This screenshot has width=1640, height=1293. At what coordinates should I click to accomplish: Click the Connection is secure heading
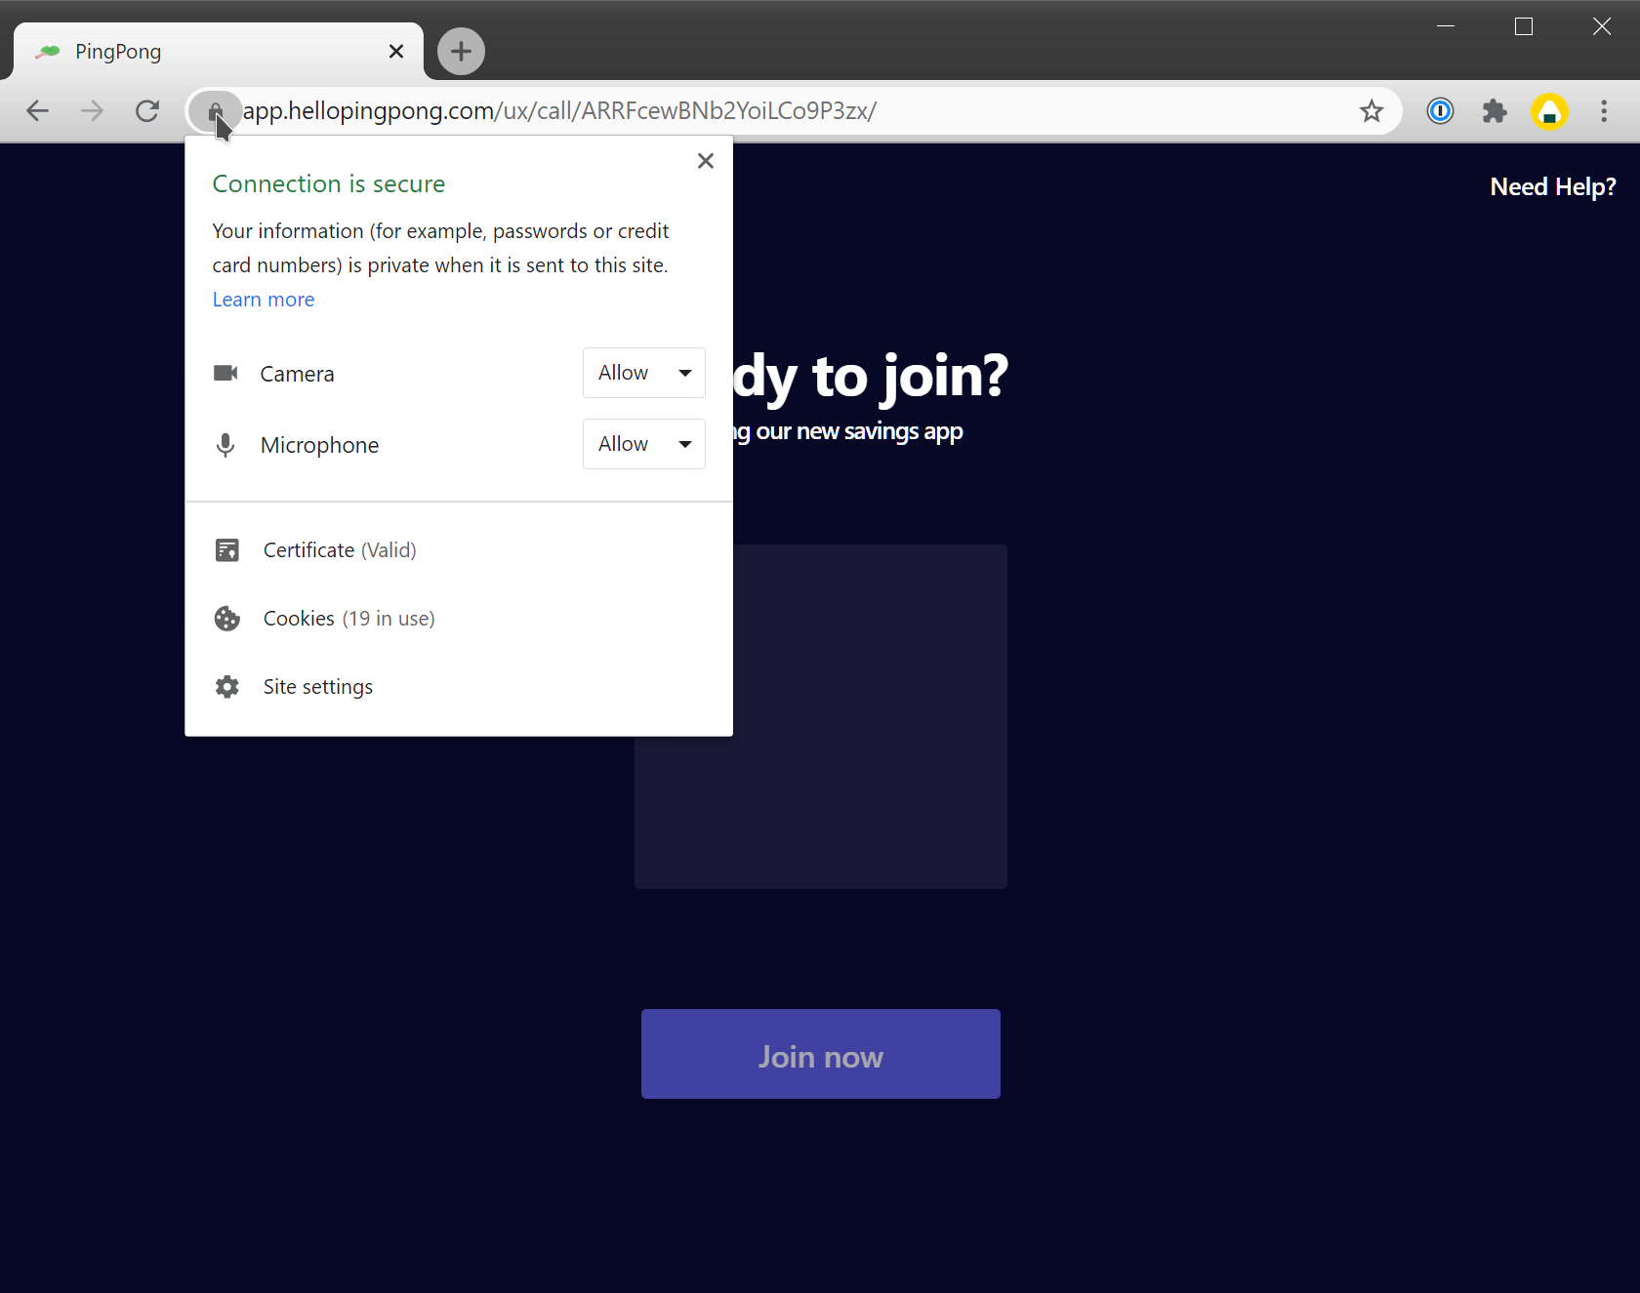pyautogui.click(x=329, y=183)
